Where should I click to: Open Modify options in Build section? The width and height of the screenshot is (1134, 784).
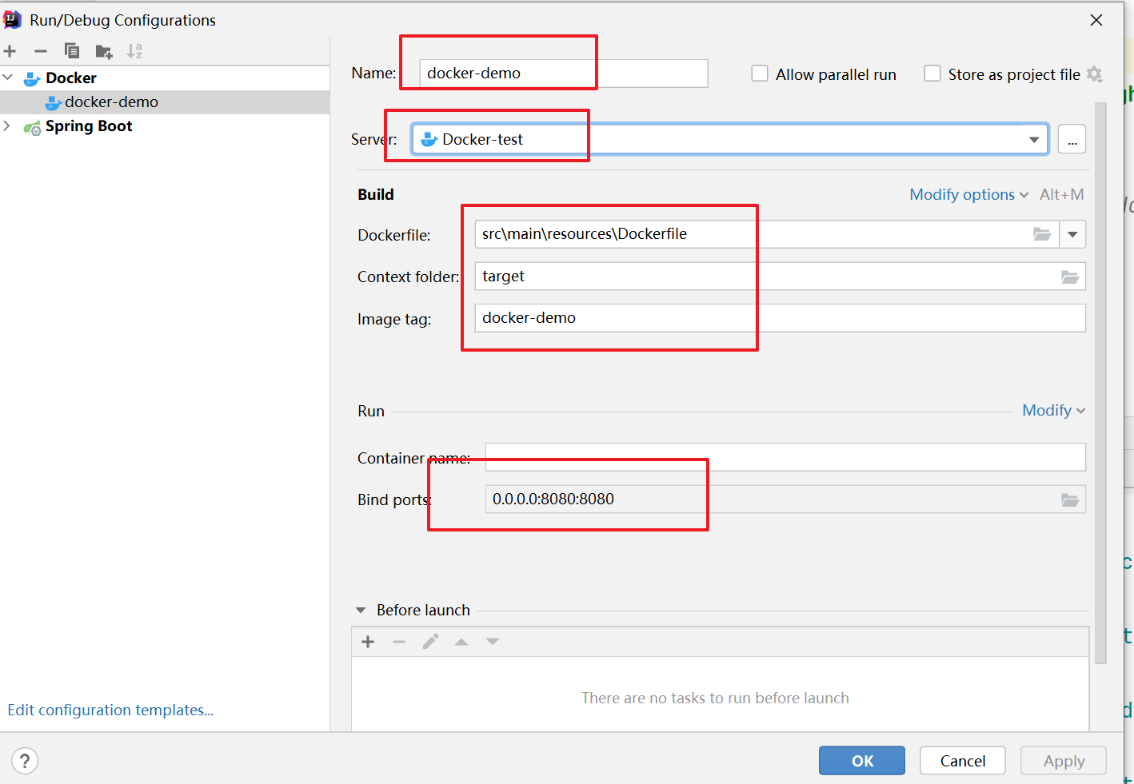[968, 194]
